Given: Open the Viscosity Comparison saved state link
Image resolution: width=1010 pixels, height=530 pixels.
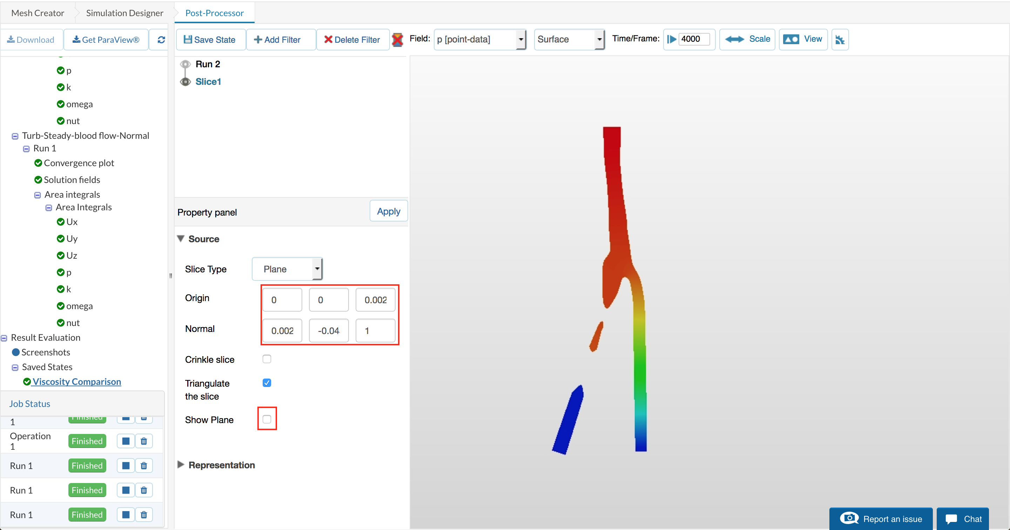Looking at the screenshot, I should (x=76, y=381).
